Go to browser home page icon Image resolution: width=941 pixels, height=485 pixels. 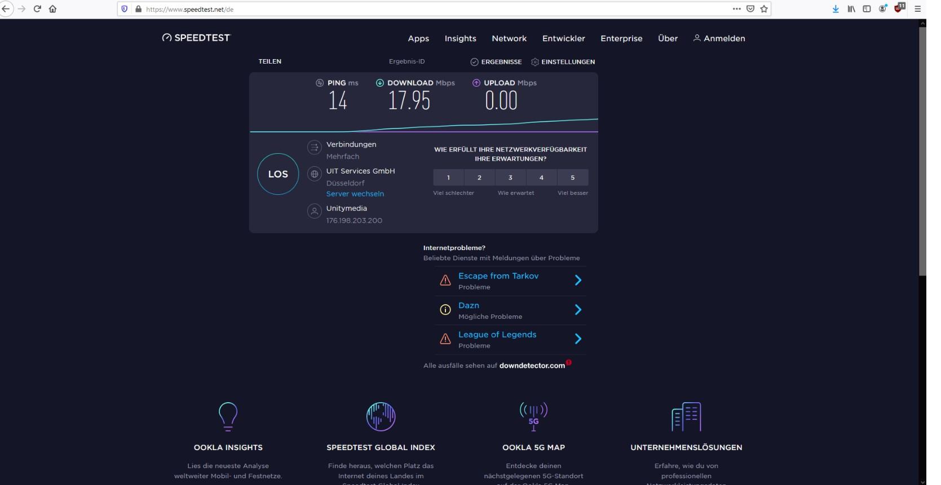[x=53, y=9]
